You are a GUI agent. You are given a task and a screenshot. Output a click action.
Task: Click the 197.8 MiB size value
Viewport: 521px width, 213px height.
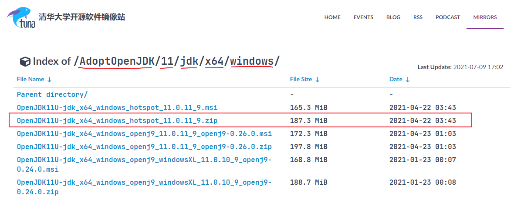click(x=309, y=146)
